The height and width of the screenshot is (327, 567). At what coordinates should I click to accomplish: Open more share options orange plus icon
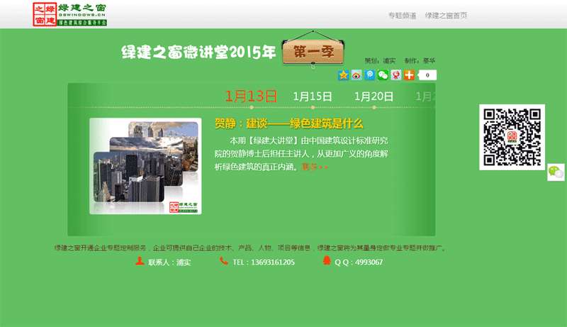pos(409,75)
